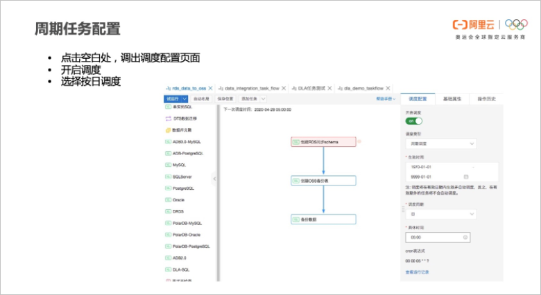Close the DLA任务测试 tab
This screenshot has height=295, width=541.
point(330,88)
